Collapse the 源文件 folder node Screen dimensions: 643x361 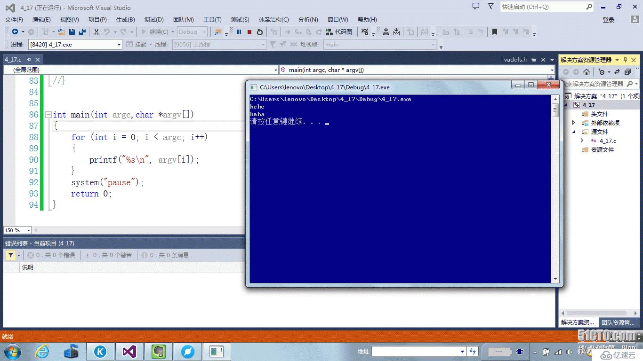point(574,132)
